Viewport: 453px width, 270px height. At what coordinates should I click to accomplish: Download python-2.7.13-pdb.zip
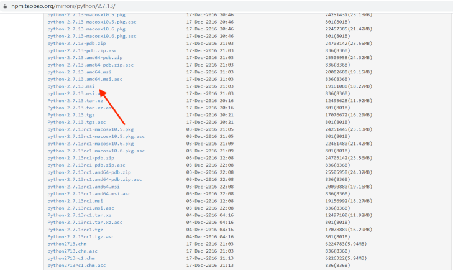point(76,43)
